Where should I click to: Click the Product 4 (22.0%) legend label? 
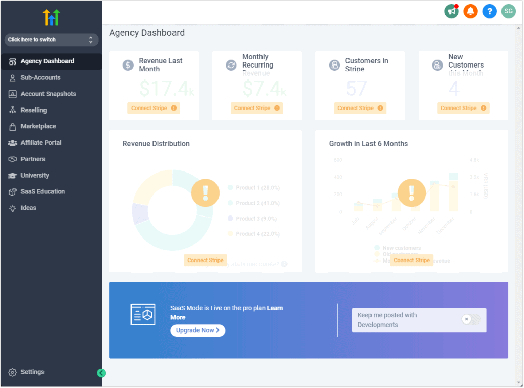point(258,234)
